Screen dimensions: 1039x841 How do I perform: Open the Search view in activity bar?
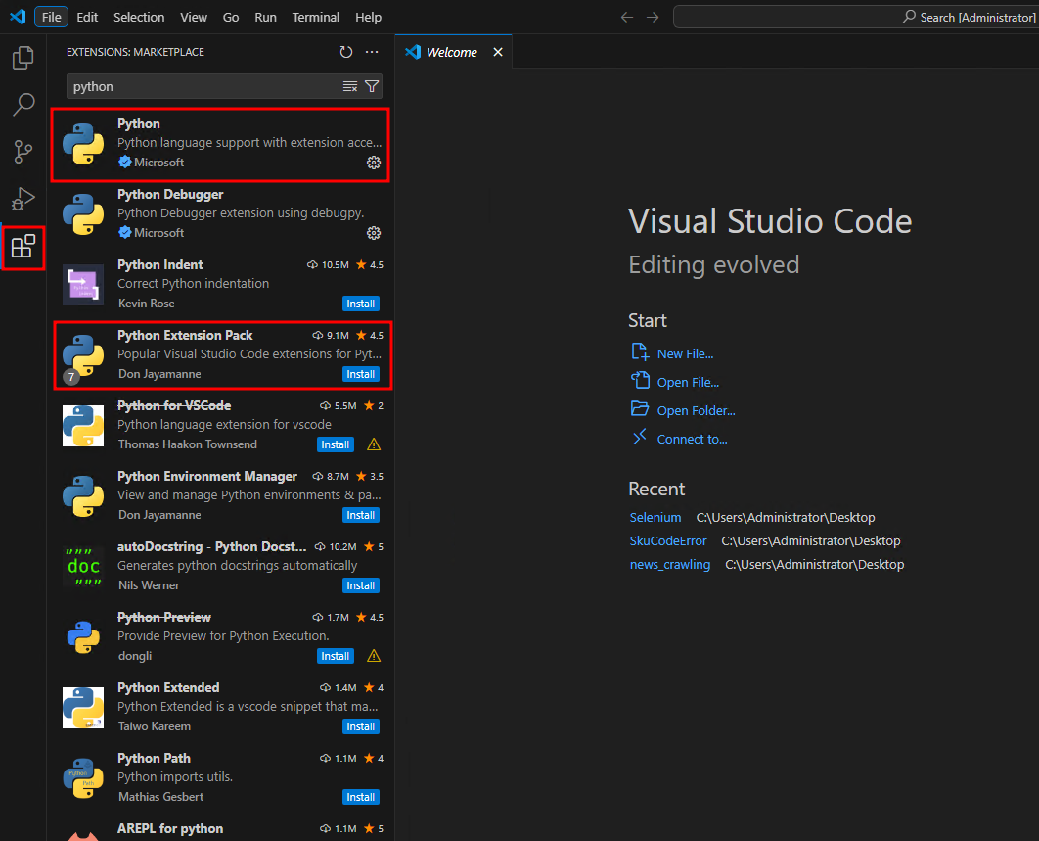point(23,104)
